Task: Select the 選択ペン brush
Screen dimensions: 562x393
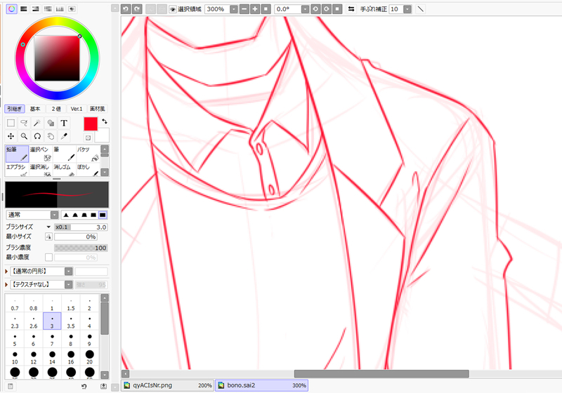Action: pos(41,154)
